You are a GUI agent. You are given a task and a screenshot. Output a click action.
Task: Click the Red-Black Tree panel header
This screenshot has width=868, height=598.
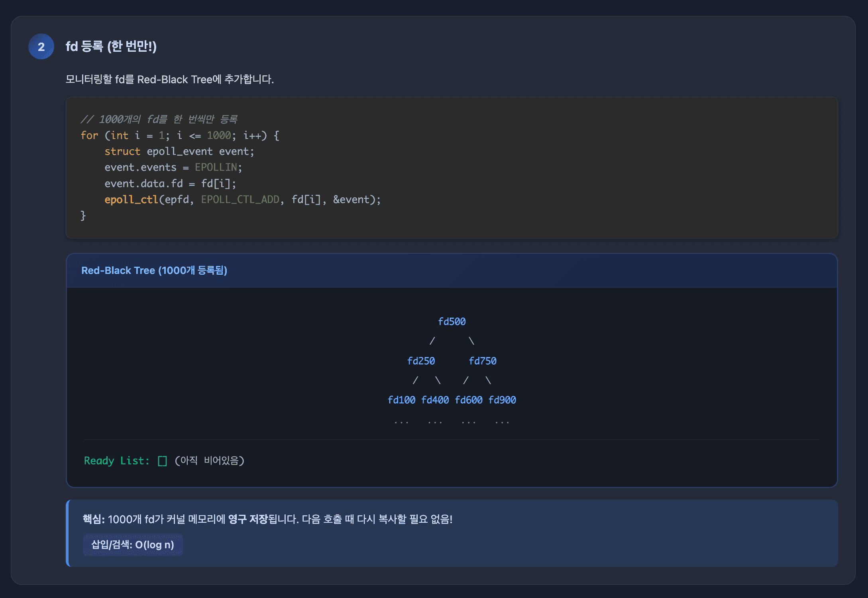(154, 271)
